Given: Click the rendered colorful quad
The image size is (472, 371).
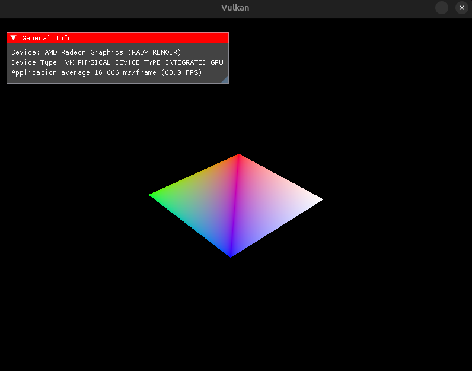Looking at the screenshot, I should click(x=236, y=205).
